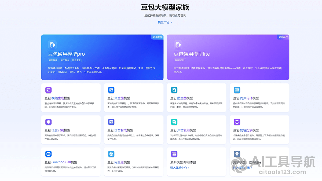Open the 豆包·Function Call模型 title
322x181 pixels.
[61, 162]
